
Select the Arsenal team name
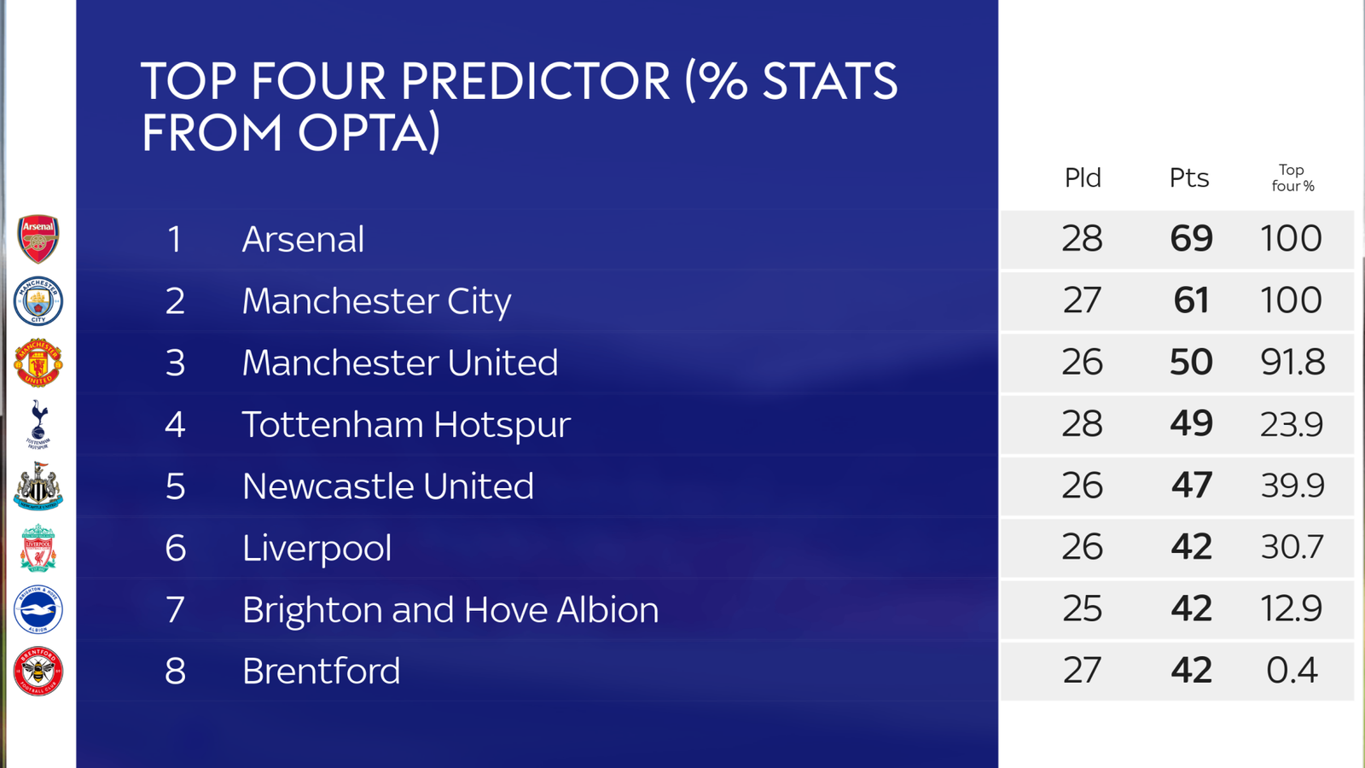pyautogui.click(x=303, y=239)
